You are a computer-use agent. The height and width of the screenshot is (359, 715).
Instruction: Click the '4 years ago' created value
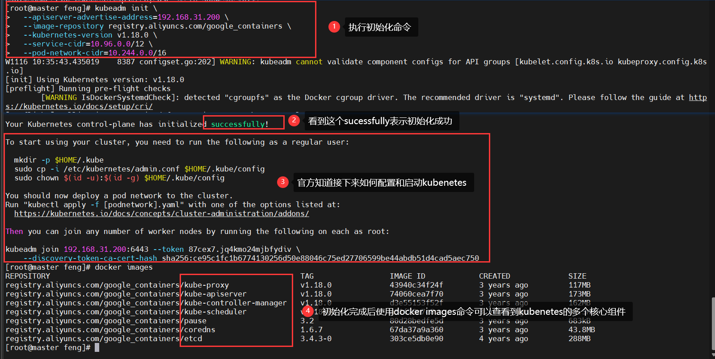click(x=504, y=338)
